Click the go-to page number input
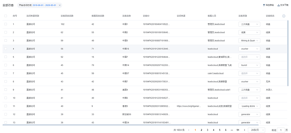291x133 pixels. tap(281, 130)
